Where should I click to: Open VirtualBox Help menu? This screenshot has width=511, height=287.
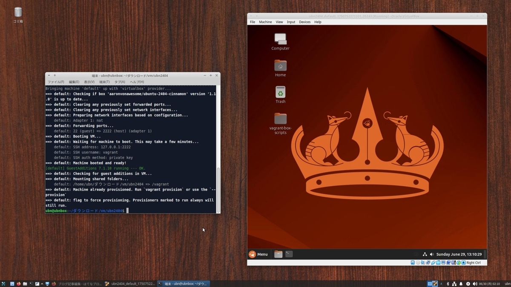[x=318, y=22]
